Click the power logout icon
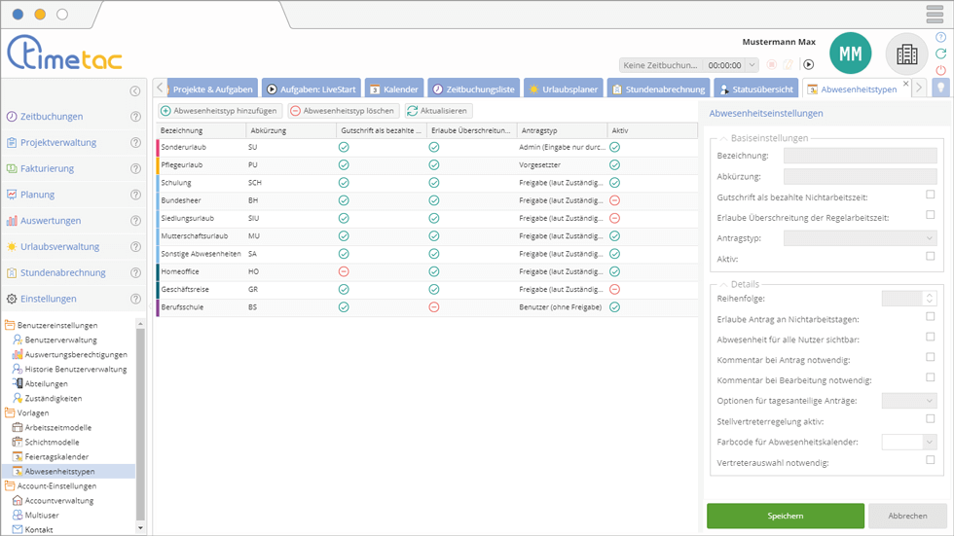The width and height of the screenshot is (954, 536). [940, 70]
